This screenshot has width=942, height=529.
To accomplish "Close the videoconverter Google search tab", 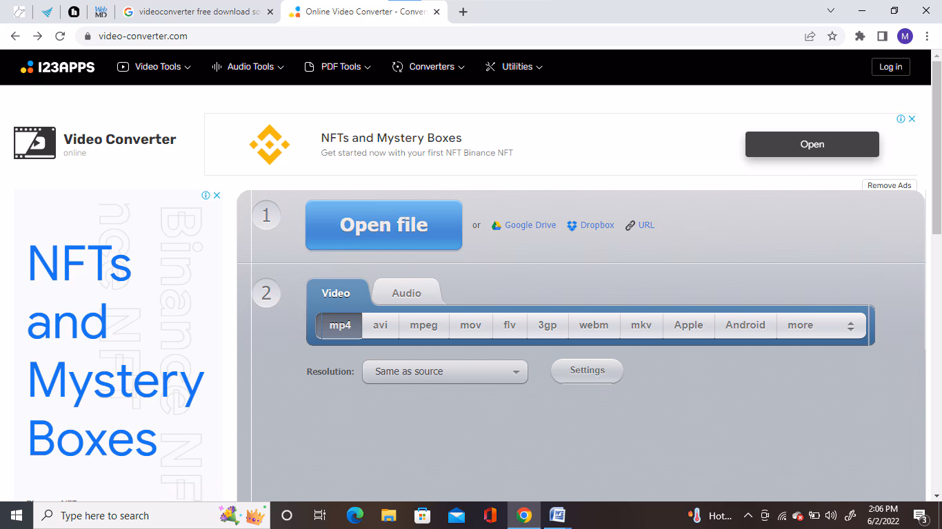I will coord(270,12).
